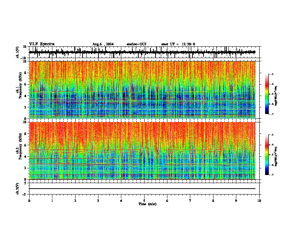The width and height of the screenshot is (292, 225).
Task: Click the "4" kHz tick on ch.1 spectrogram
Action: click(26, 96)
